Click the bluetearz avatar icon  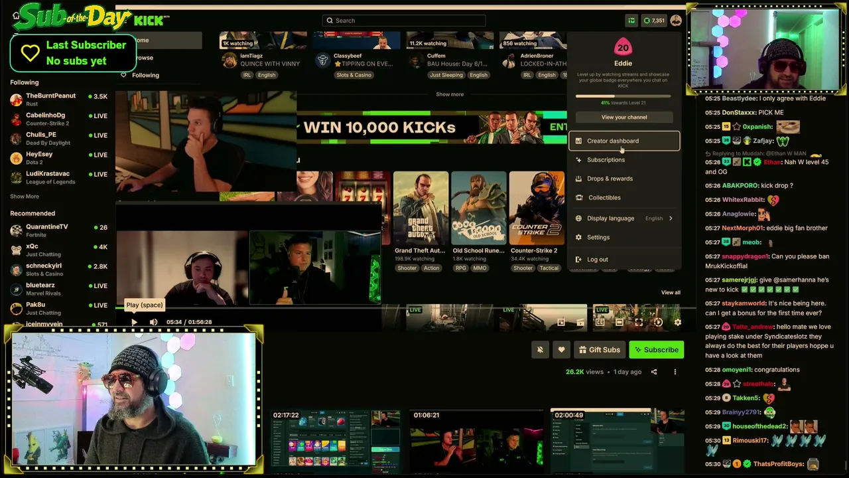point(17,289)
